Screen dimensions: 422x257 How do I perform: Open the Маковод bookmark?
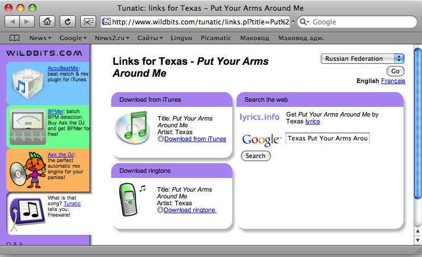[255, 38]
